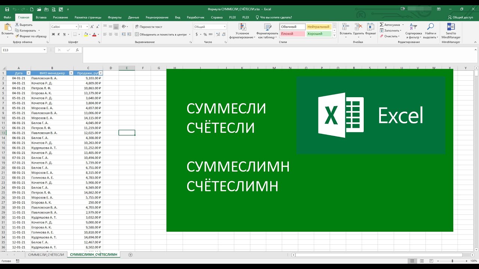Viewport: 479px width, 269px height.
Task: Open the Файл tab
Action: click(x=7, y=17)
